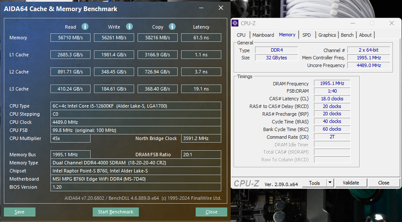
Task: Click the Command Rate value 2T
Action: point(332,137)
